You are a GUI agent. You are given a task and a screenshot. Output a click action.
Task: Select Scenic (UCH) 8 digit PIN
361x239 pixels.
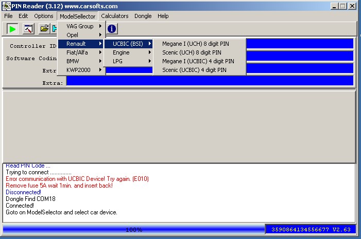tap(200, 52)
